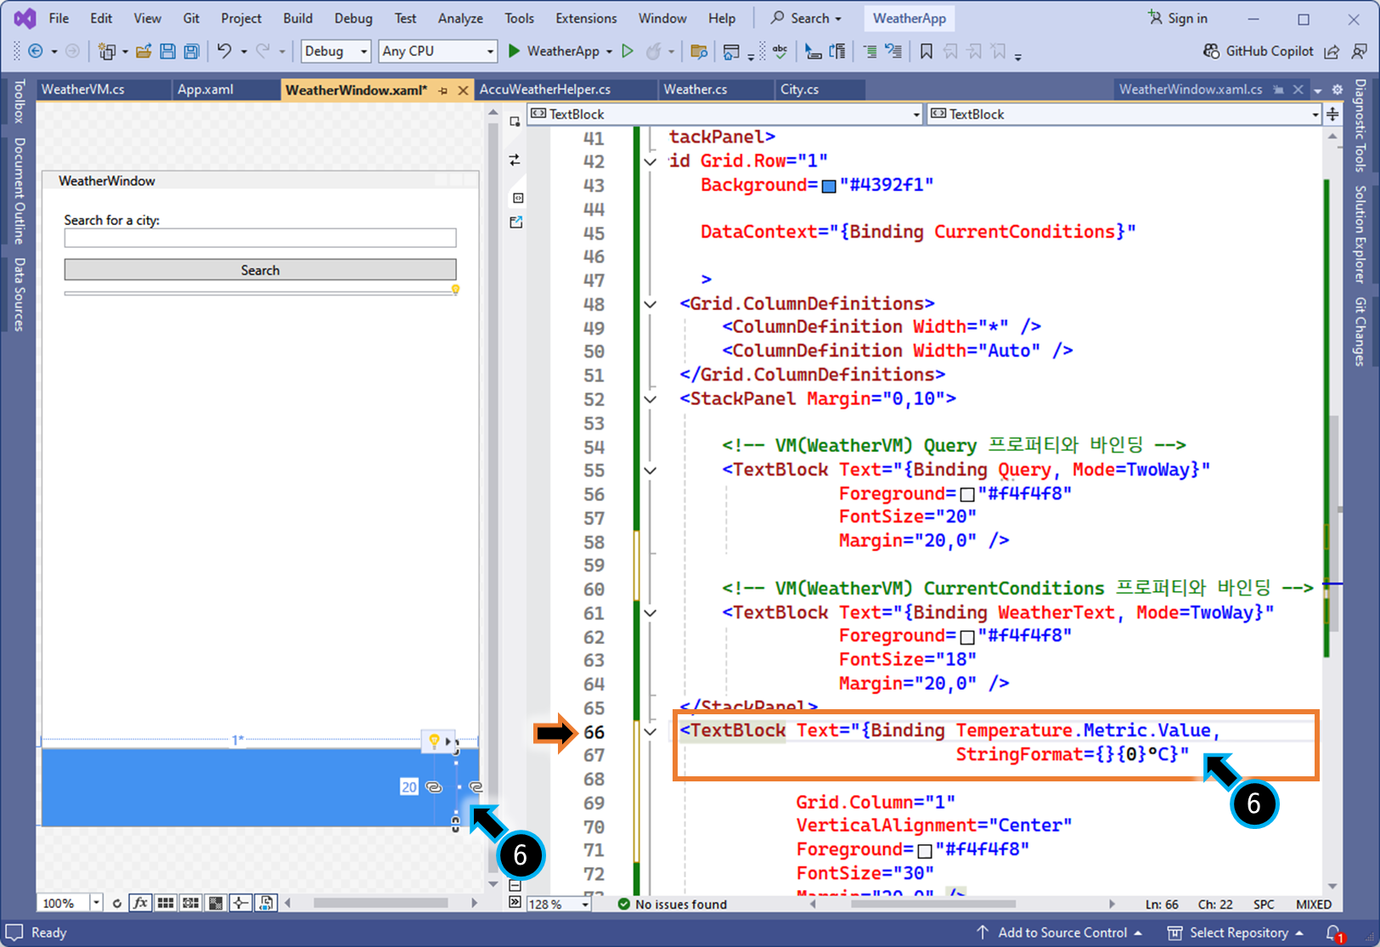Click the #4392f1 blue Background color swatch

(829, 186)
